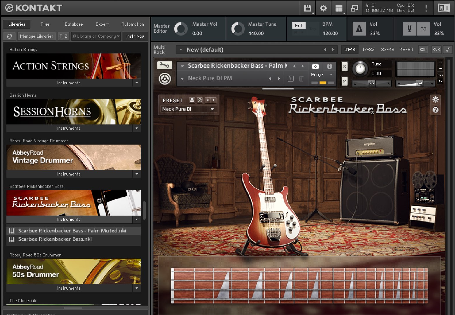
Task: Toggle the Instr Nav pane
Action: click(x=135, y=36)
